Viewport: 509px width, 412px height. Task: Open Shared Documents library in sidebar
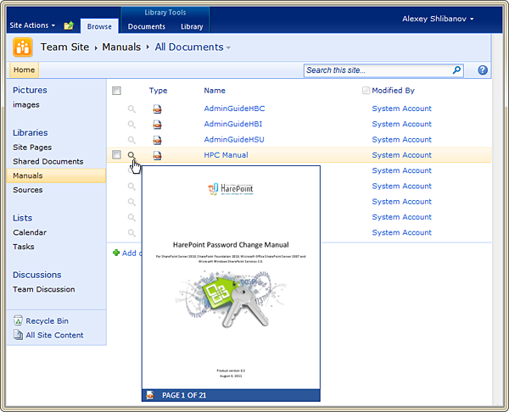(48, 161)
